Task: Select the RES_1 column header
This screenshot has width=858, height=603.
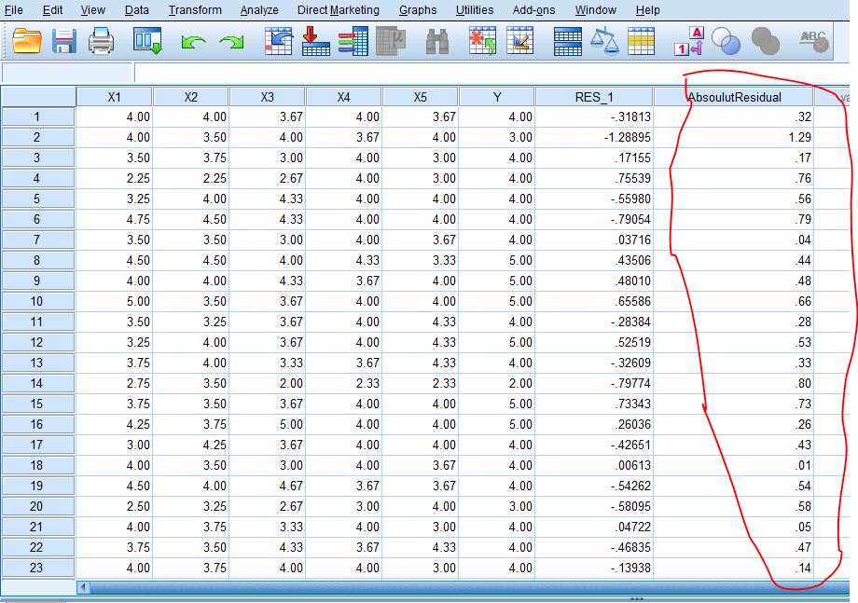Action: click(x=594, y=97)
